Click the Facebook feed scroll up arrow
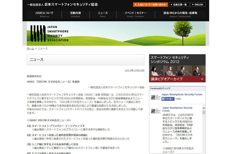 tap(204, 108)
